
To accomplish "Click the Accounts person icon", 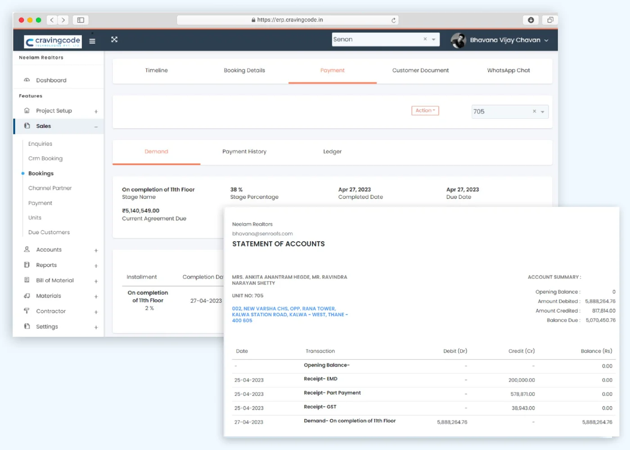I will pos(27,249).
